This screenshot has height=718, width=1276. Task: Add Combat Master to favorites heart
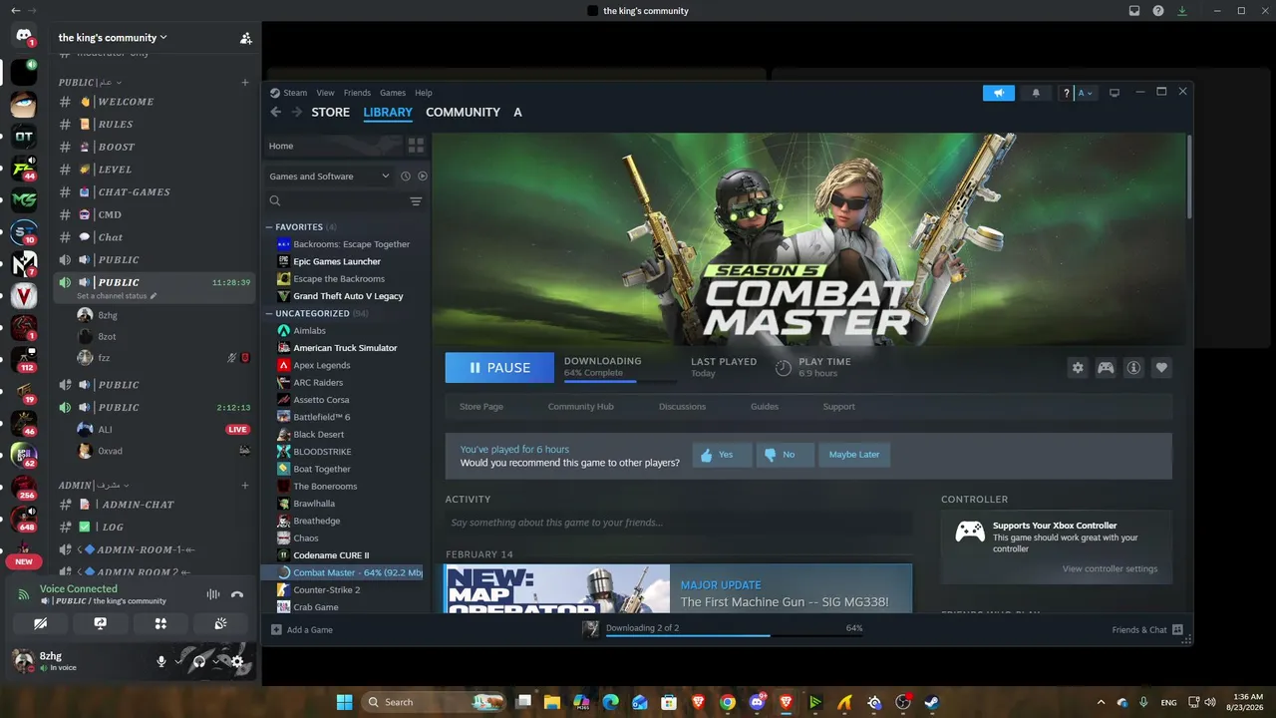[x=1161, y=368]
